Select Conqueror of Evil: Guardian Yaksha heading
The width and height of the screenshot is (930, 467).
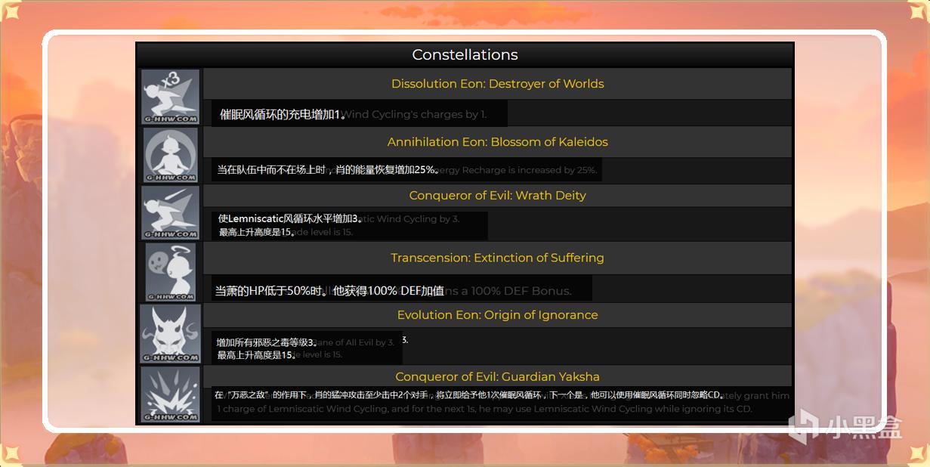(497, 376)
